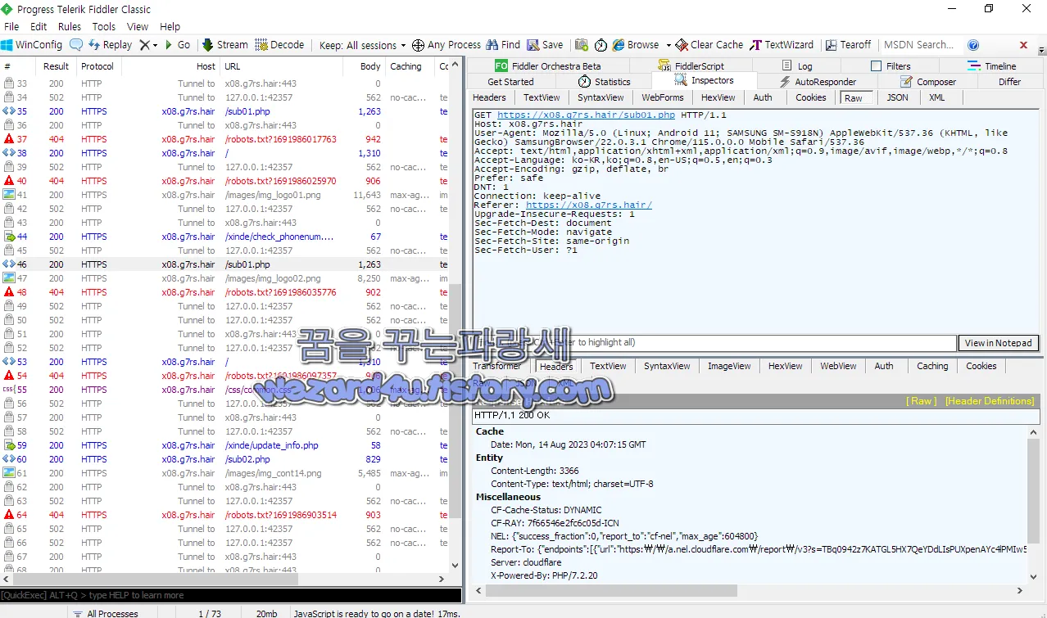
Task: Launch Browse with browser icon
Action: coord(636,45)
